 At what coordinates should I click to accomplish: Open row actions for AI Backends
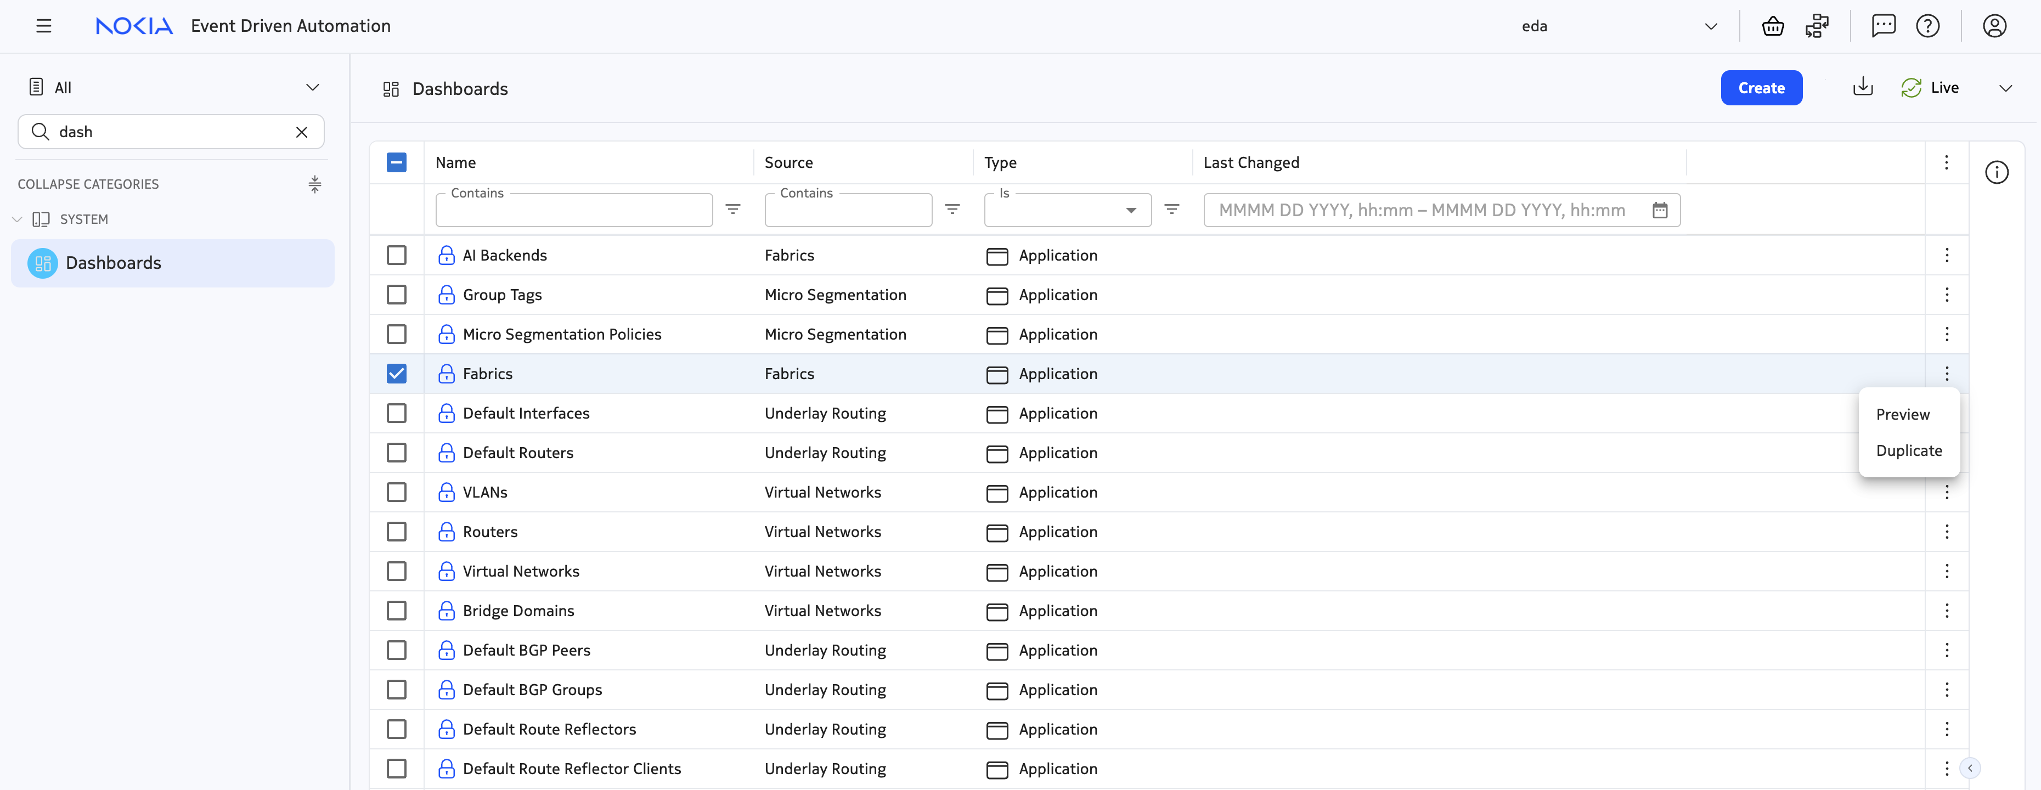tap(1947, 255)
